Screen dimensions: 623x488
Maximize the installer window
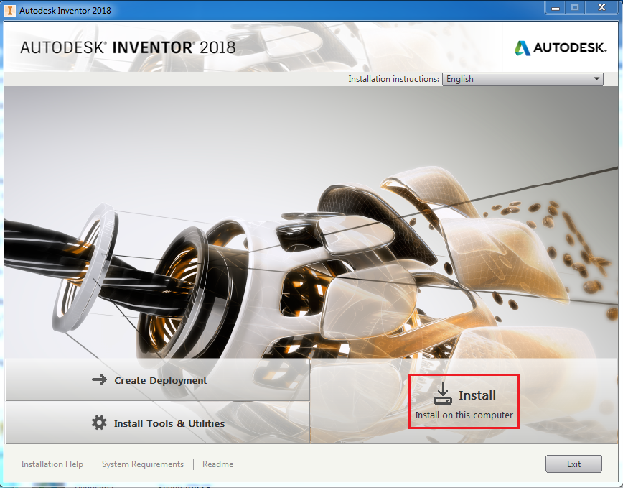pyautogui.click(x=574, y=8)
